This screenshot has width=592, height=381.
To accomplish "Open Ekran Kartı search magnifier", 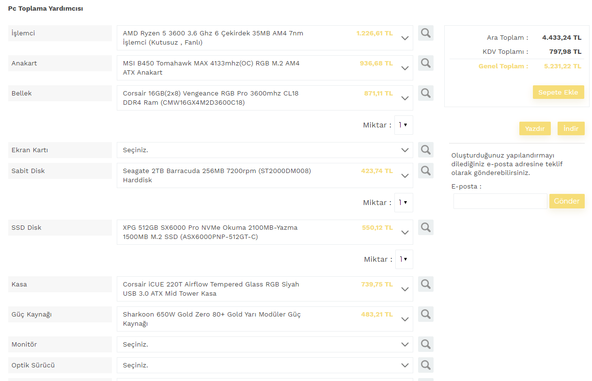I will (x=425, y=150).
